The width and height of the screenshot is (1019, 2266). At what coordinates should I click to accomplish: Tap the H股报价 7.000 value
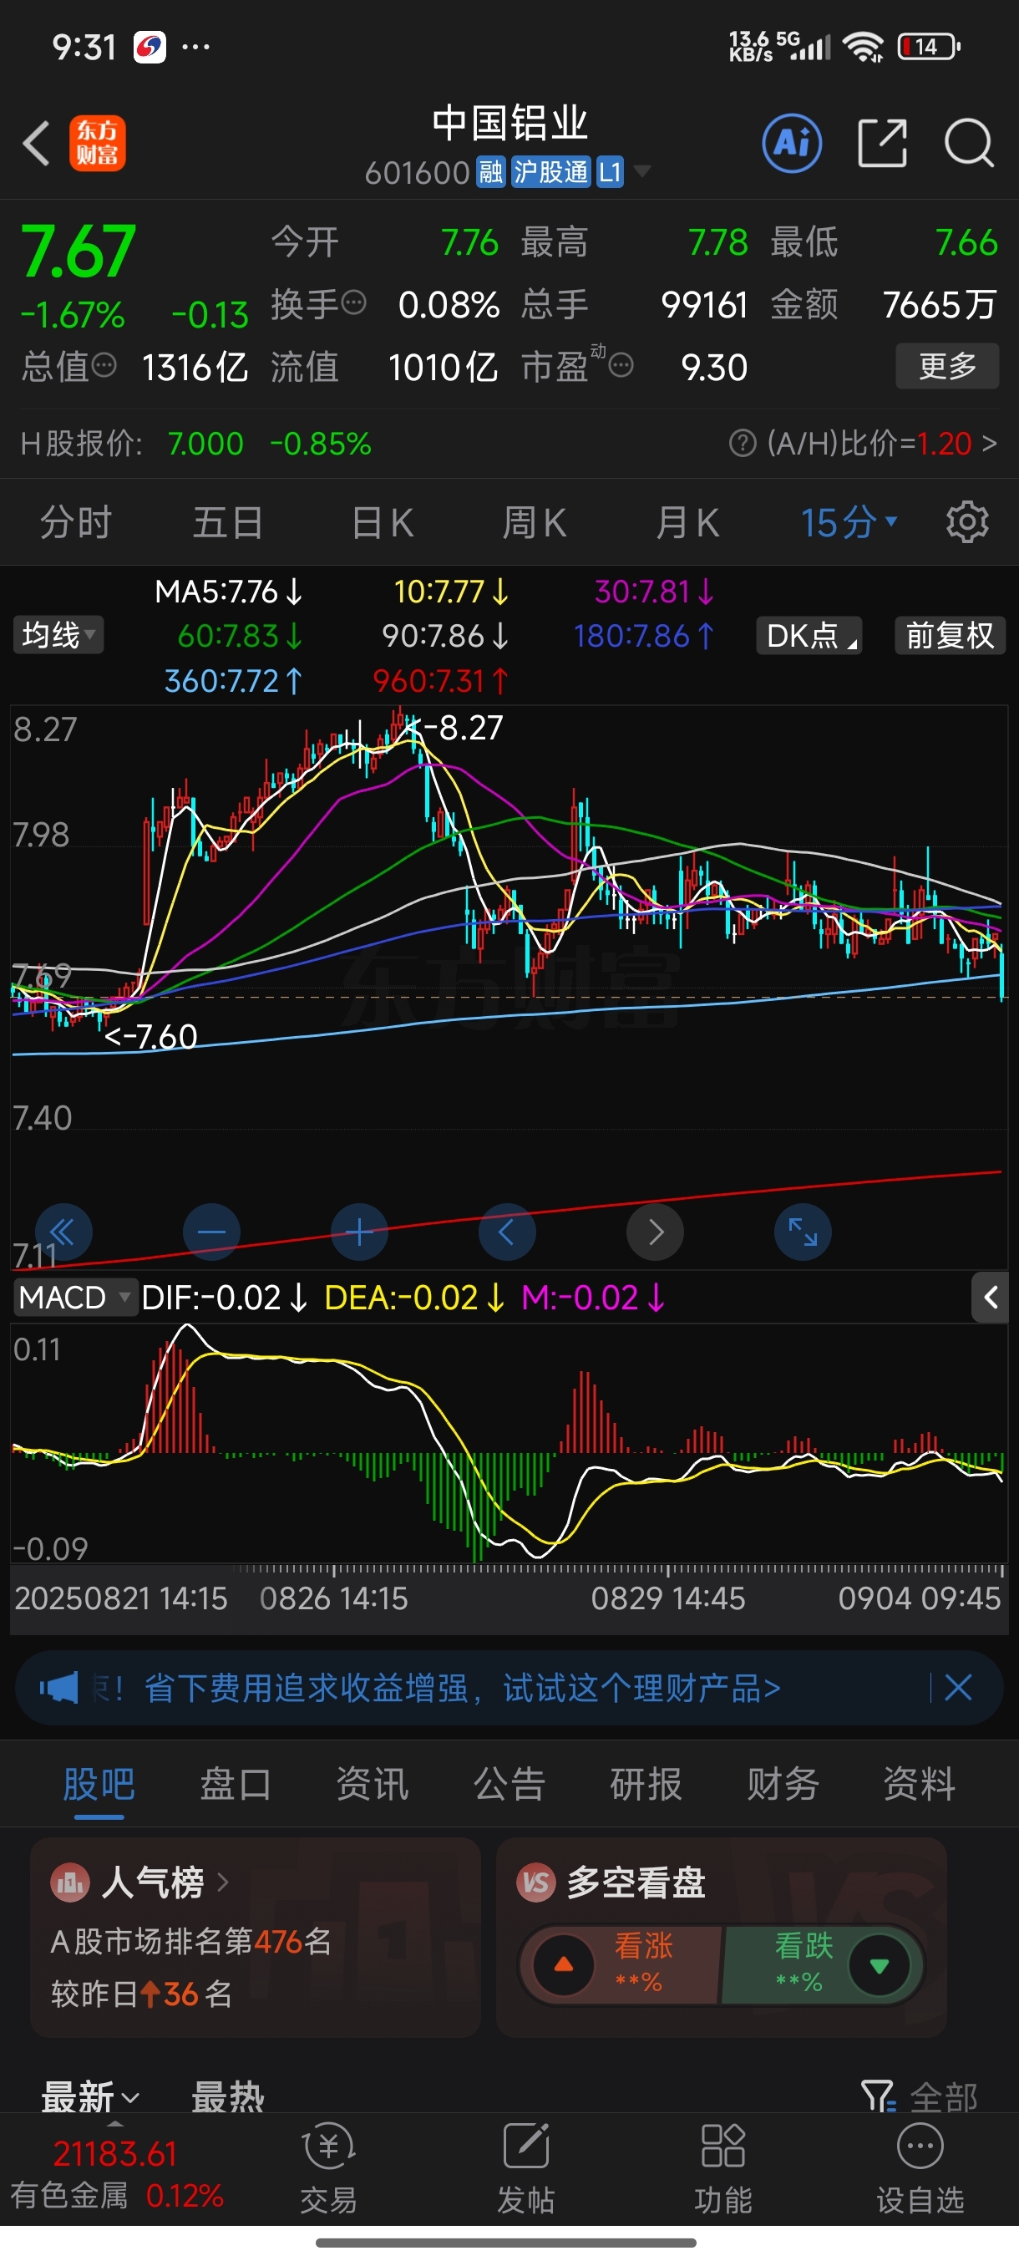[x=205, y=444]
